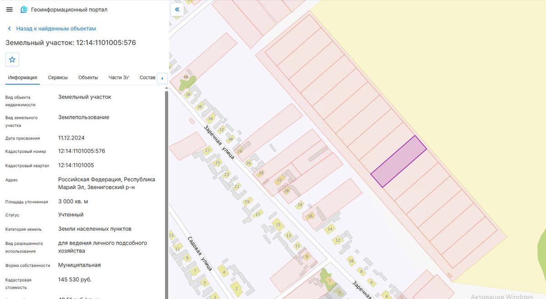
Task: Click the Геоинформационный портал title
Action: pyautogui.click(x=70, y=10)
